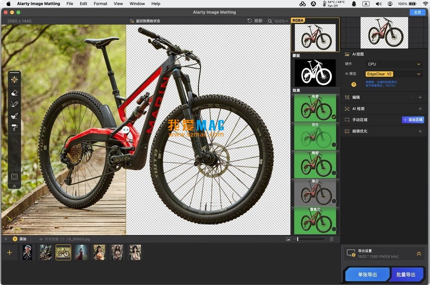Click the 细调优化 icon
The height and width of the screenshot is (285, 430).
pyautogui.click(x=347, y=131)
